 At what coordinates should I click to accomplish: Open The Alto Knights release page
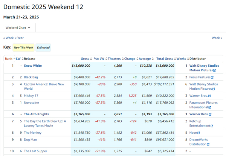(x=36, y=114)
